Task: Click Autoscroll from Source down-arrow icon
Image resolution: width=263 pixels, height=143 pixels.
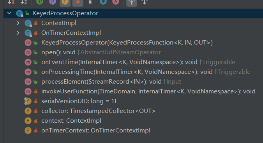Action: [145, 2]
